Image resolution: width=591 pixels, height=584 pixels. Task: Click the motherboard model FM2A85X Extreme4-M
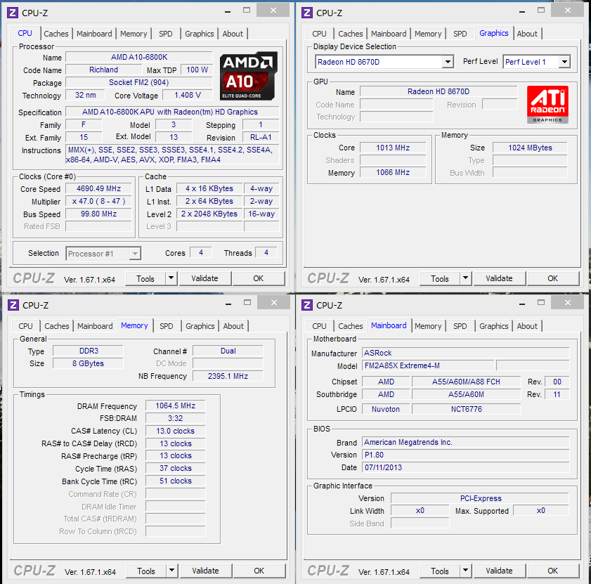tap(428, 365)
